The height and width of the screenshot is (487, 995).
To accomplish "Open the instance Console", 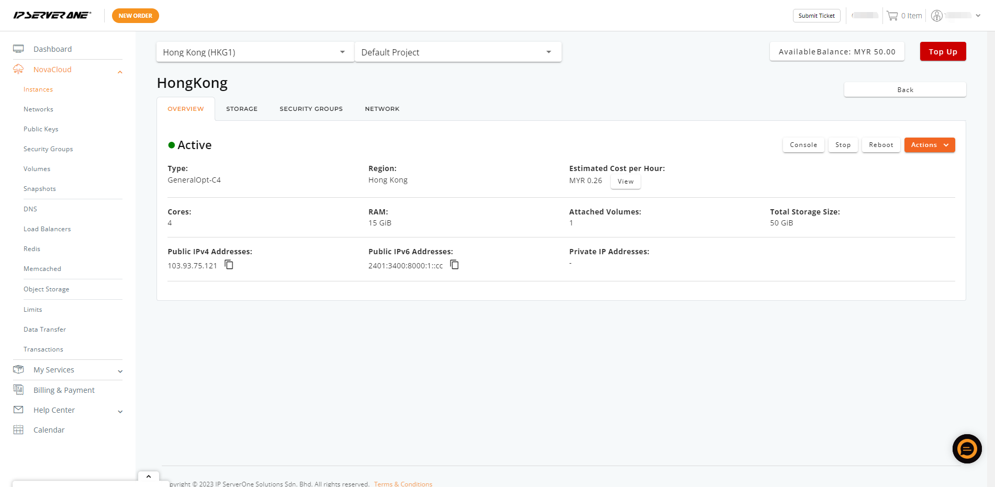I will coord(803,145).
